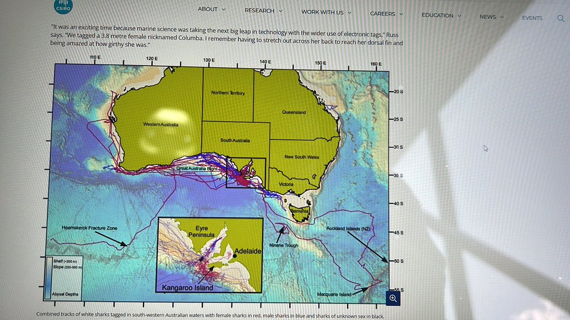Expand the chevron next to NEWS
570x320 pixels.
(x=502, y=17)
